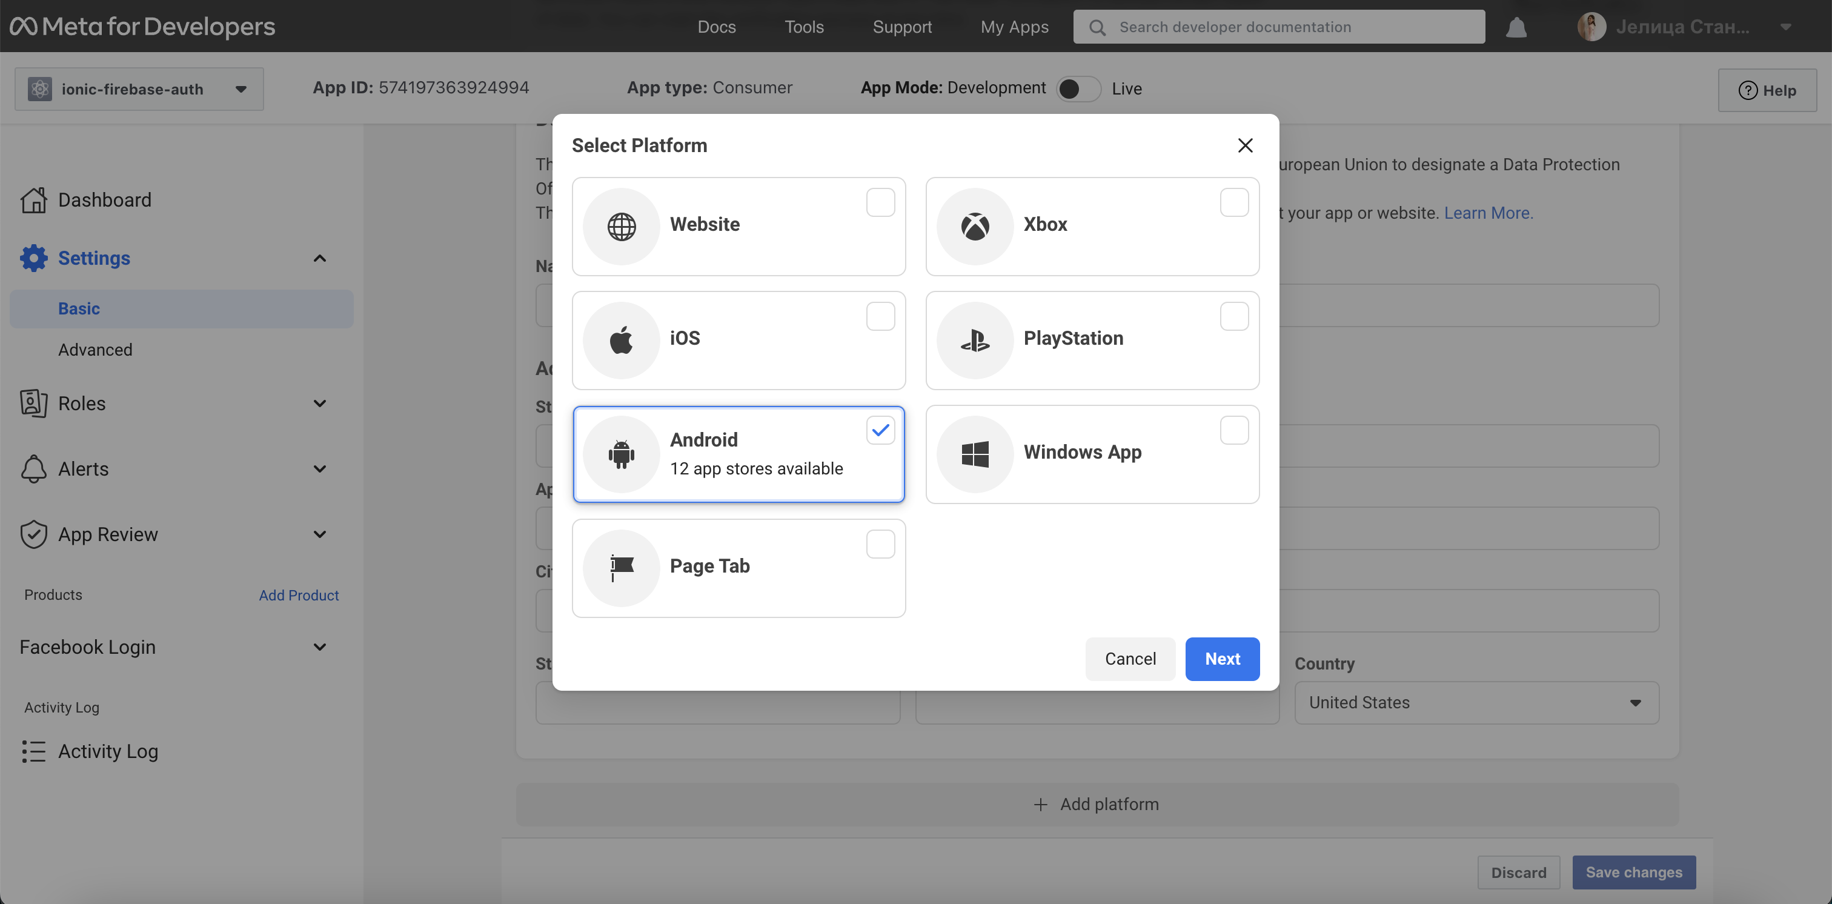Check the Website platform checkbox
This screenshot has height=904, width=1832.
click(x=880, y=203)
